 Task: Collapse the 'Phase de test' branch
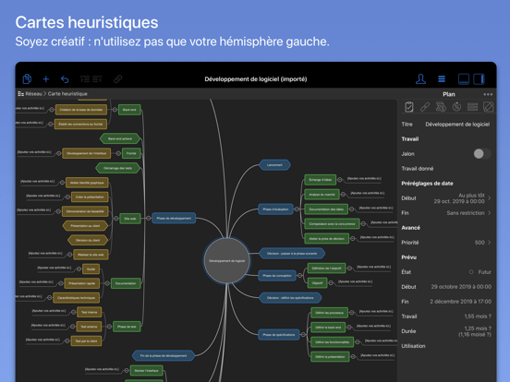coord(109,327)
